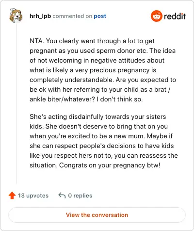Click the reddit wordmark text

(x=175, y=16)
